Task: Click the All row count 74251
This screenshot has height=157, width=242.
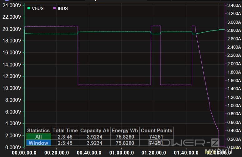Action: (156, 137)
